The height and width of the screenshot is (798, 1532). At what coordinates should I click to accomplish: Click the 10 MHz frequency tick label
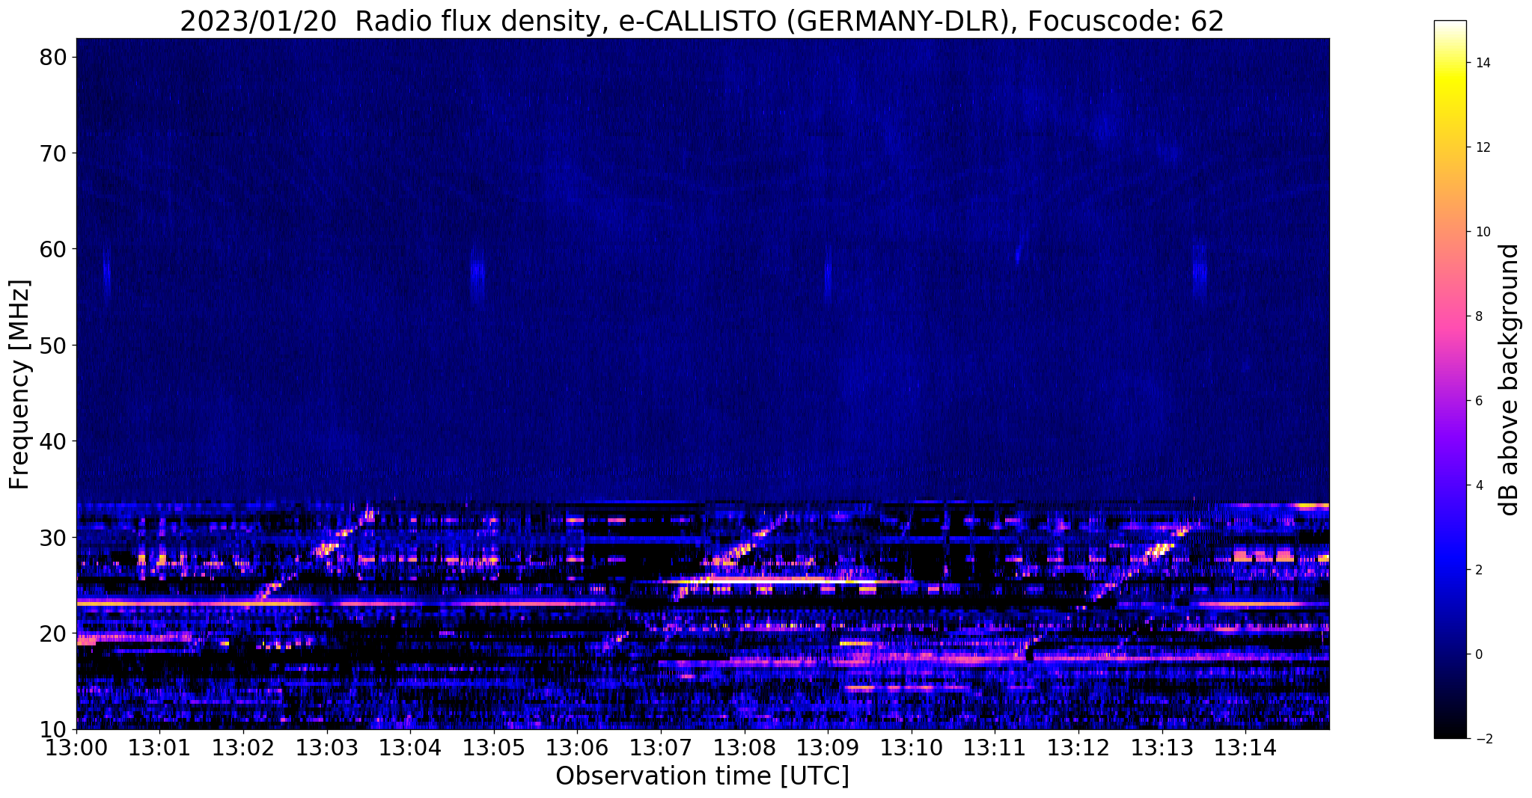(x=54, y=729)
